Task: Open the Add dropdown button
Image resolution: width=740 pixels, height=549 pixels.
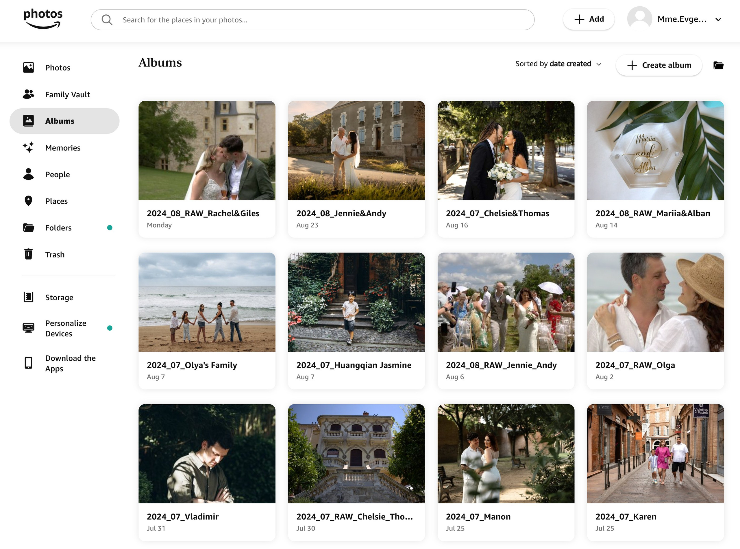Action: click(589, 19)
